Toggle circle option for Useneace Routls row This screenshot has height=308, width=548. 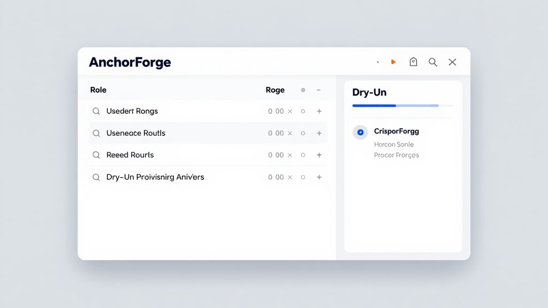[303, 133]
